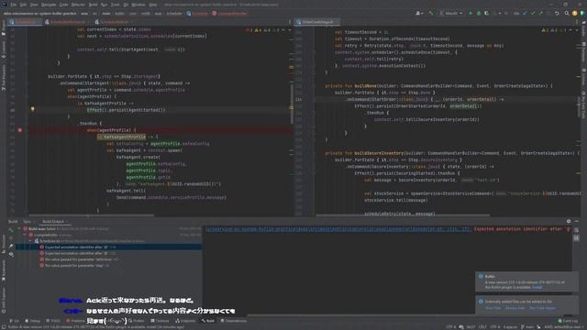This screenshot has width=587, height=330.
Task: Run the current configuration with green play icon
Action: [471, 13]
